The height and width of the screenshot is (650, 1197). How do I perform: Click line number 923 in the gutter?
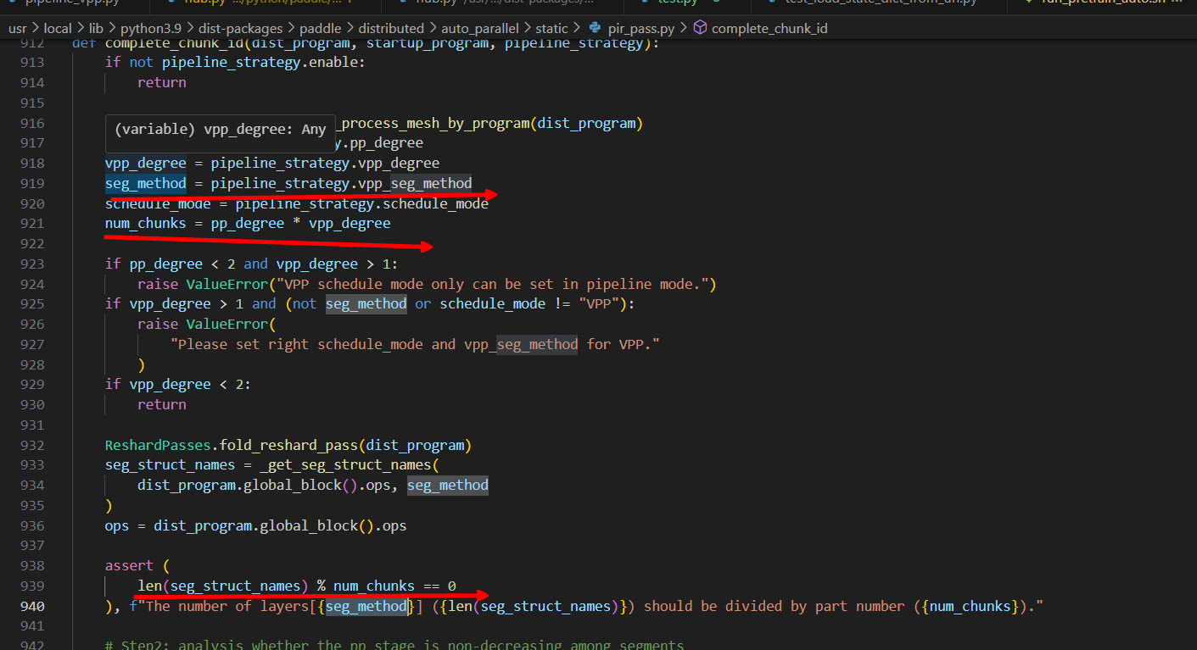[x=32, y=264]
